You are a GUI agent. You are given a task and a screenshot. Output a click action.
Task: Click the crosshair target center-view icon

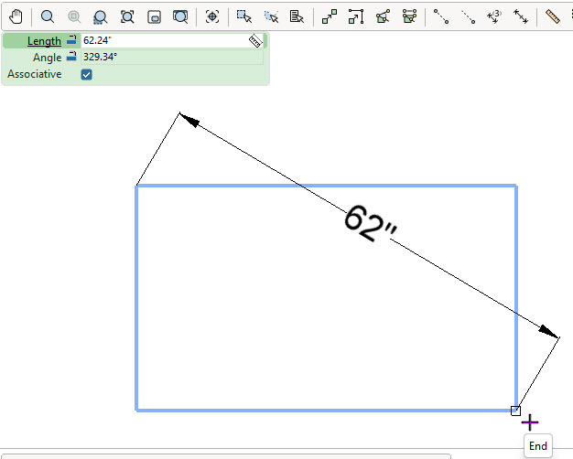pyautogui.click(x=212, y=16)
